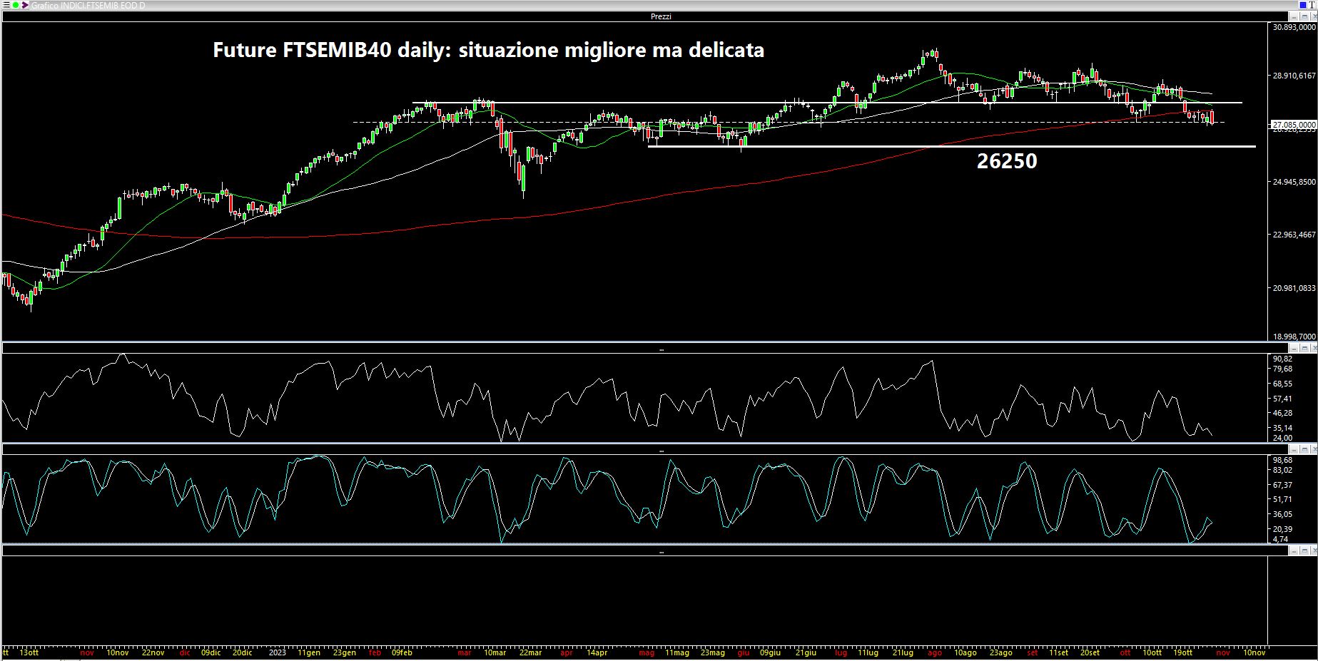Close the RSI indicator panel (scale 90,82 to 24,00)
The width and height of the screenshot is (1318, 661).
click(x=1312, y=348)
